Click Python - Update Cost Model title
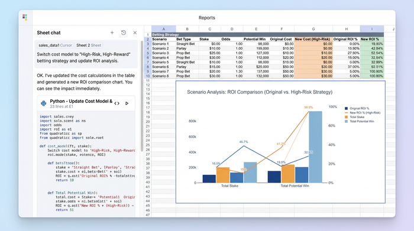Screen dimensions: 414x231 [x=81, y=101]
